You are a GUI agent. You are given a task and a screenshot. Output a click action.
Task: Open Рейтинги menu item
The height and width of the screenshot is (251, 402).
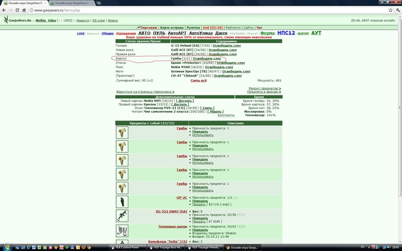(233, 27)
